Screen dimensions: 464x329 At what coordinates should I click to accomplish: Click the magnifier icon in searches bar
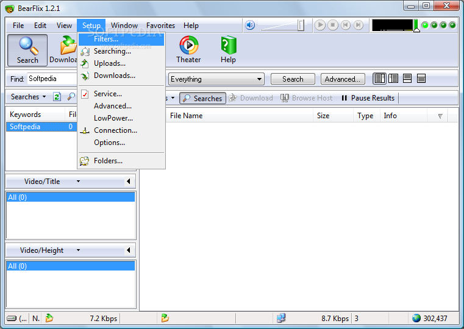pyautogui.click(x=71, y=97)
